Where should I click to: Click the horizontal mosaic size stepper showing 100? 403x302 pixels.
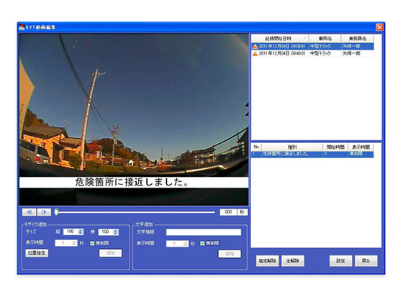(109, 232)
